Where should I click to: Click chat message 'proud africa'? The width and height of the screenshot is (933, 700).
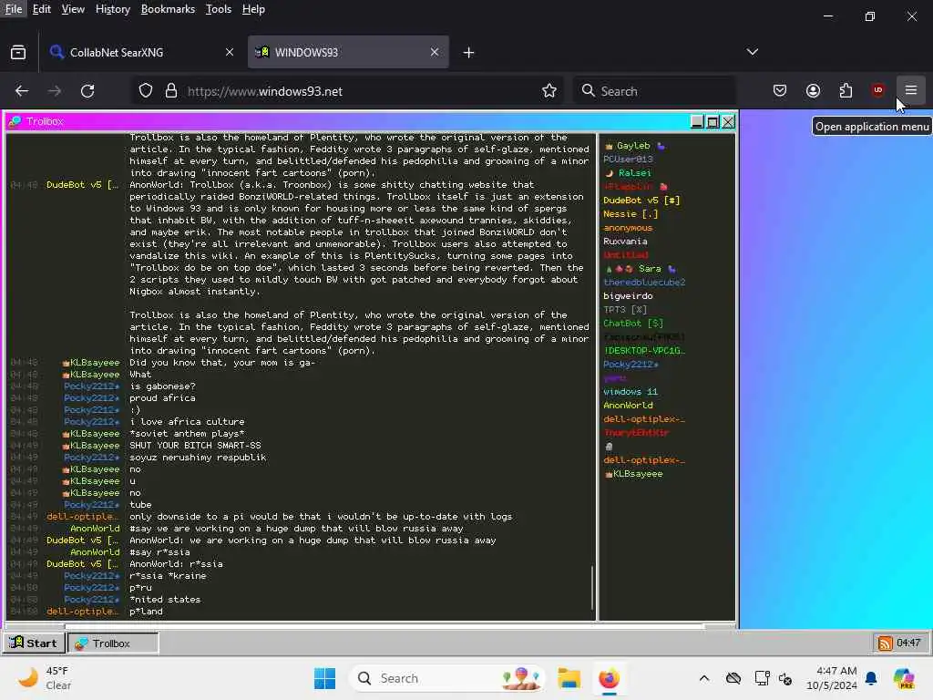162,397
